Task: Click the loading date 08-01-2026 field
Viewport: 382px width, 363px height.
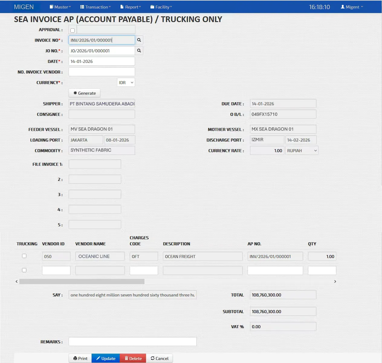Action: [x=120, y=140]
